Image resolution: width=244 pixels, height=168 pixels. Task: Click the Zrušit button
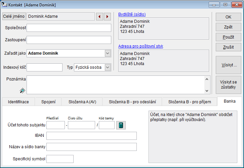[x=228, y=47]
